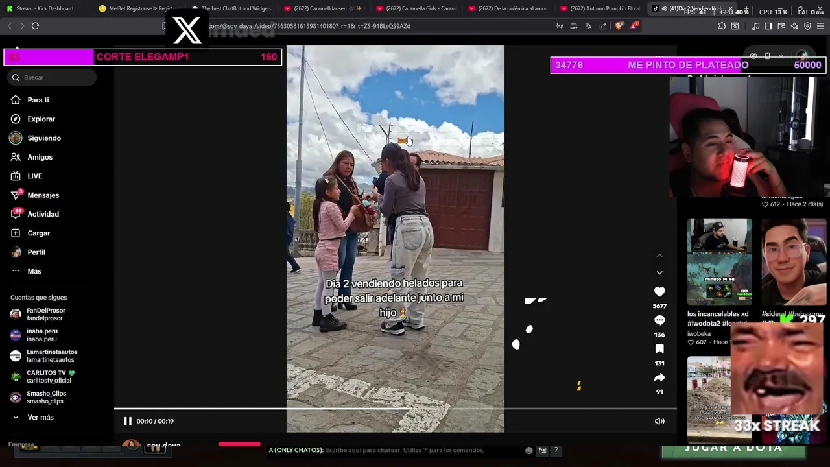Click the browser forward arrow
The image size is (830, 467).
tap(22, 26)
